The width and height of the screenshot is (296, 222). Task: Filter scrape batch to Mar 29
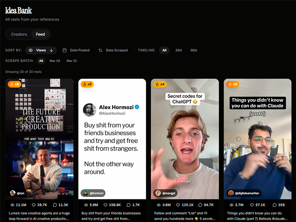pyautogui.click(x=55, y=61)
